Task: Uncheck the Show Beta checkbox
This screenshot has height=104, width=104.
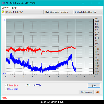Action: click(x=6, y=85)
